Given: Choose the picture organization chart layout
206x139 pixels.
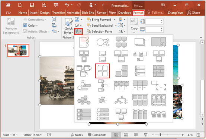Looking at the screenshot, I should point(121,100).
